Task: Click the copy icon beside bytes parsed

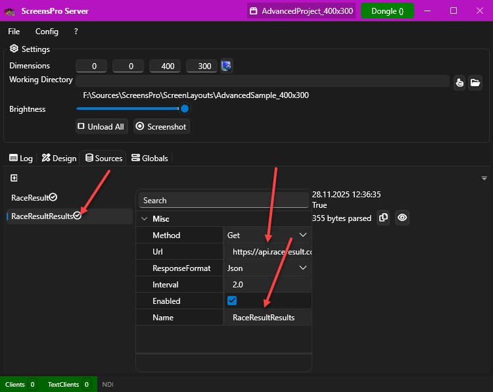Action: point(384,218)
